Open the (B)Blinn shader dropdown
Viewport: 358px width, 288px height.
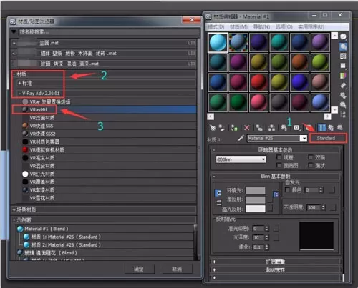tap(241, 159)
